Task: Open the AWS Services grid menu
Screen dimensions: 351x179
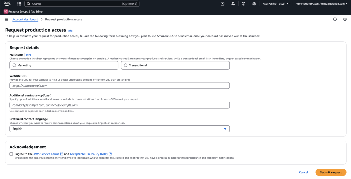Action: [x=19, y=3]
